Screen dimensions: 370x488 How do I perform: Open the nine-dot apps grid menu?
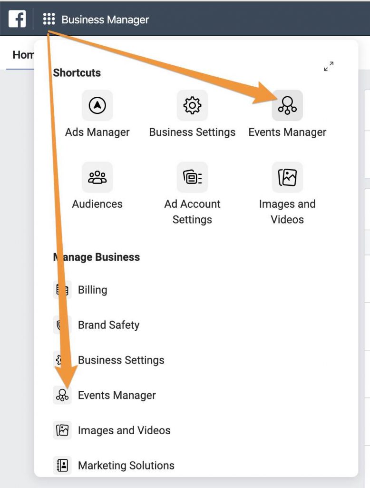tap(49, 19)
